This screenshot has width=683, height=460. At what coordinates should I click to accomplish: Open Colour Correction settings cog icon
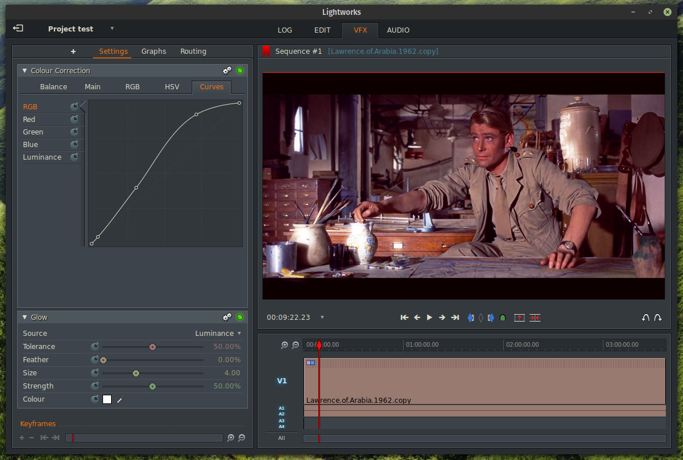pos(227,70)
